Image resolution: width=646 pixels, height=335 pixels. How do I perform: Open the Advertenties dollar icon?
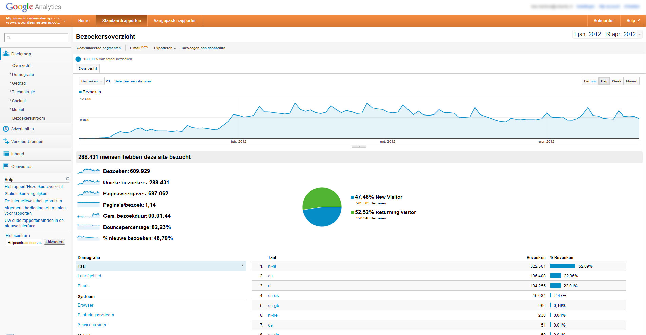pos(6,129)
